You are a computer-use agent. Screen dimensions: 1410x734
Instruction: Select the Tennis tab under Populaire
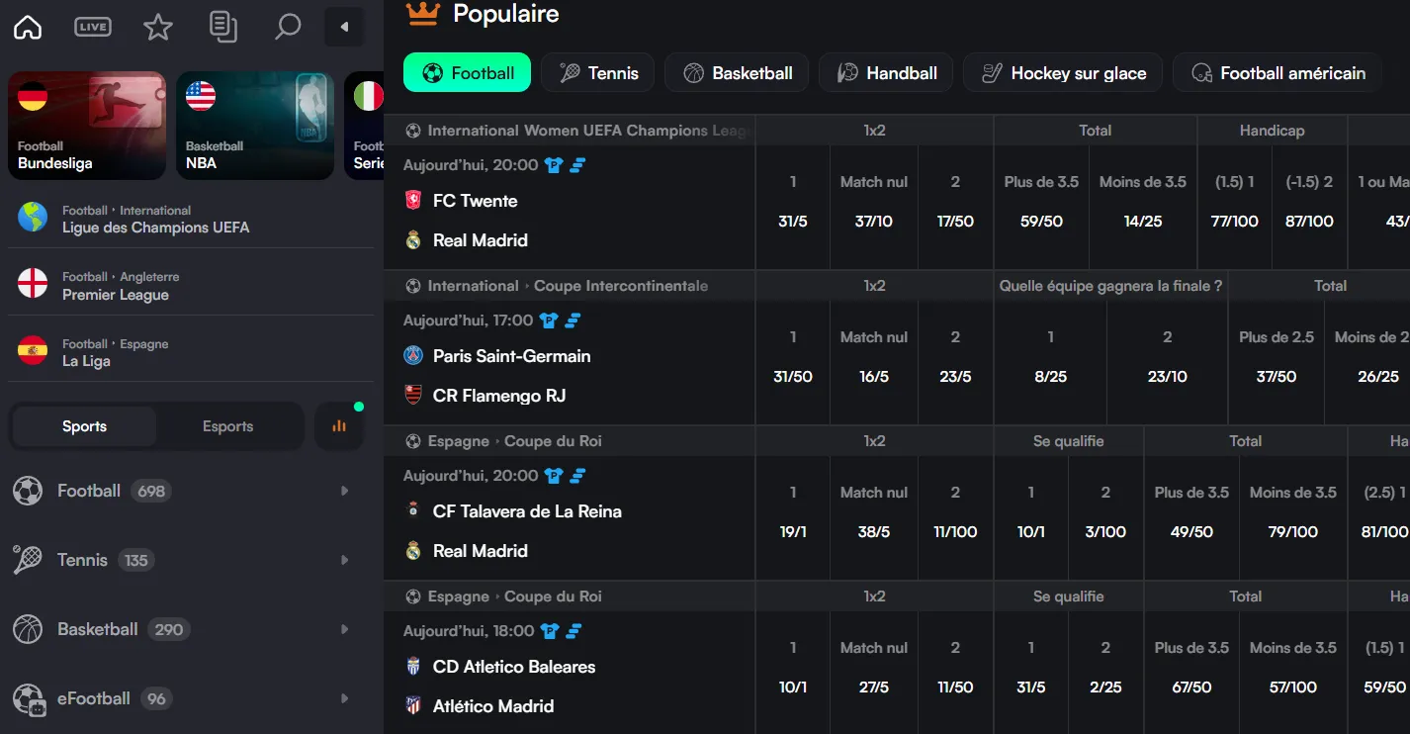point(598,73)
